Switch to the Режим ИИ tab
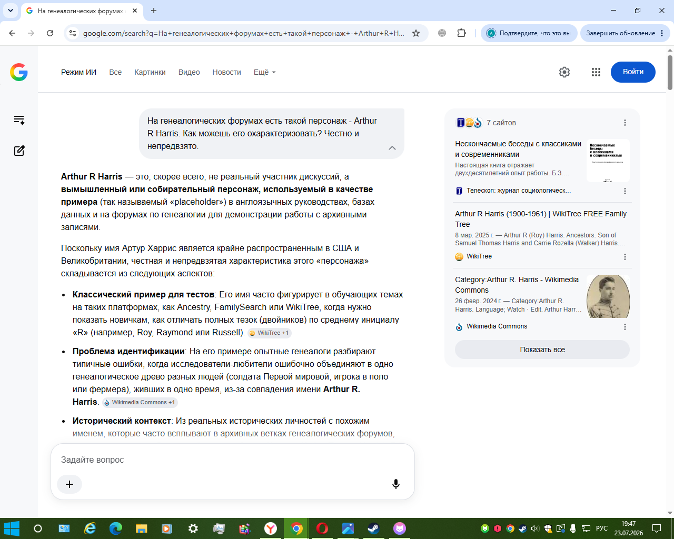 (x=78, y=72)
